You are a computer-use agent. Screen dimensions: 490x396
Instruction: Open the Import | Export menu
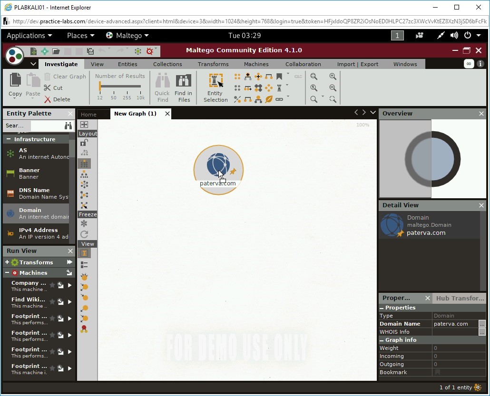tap(357, 64)
